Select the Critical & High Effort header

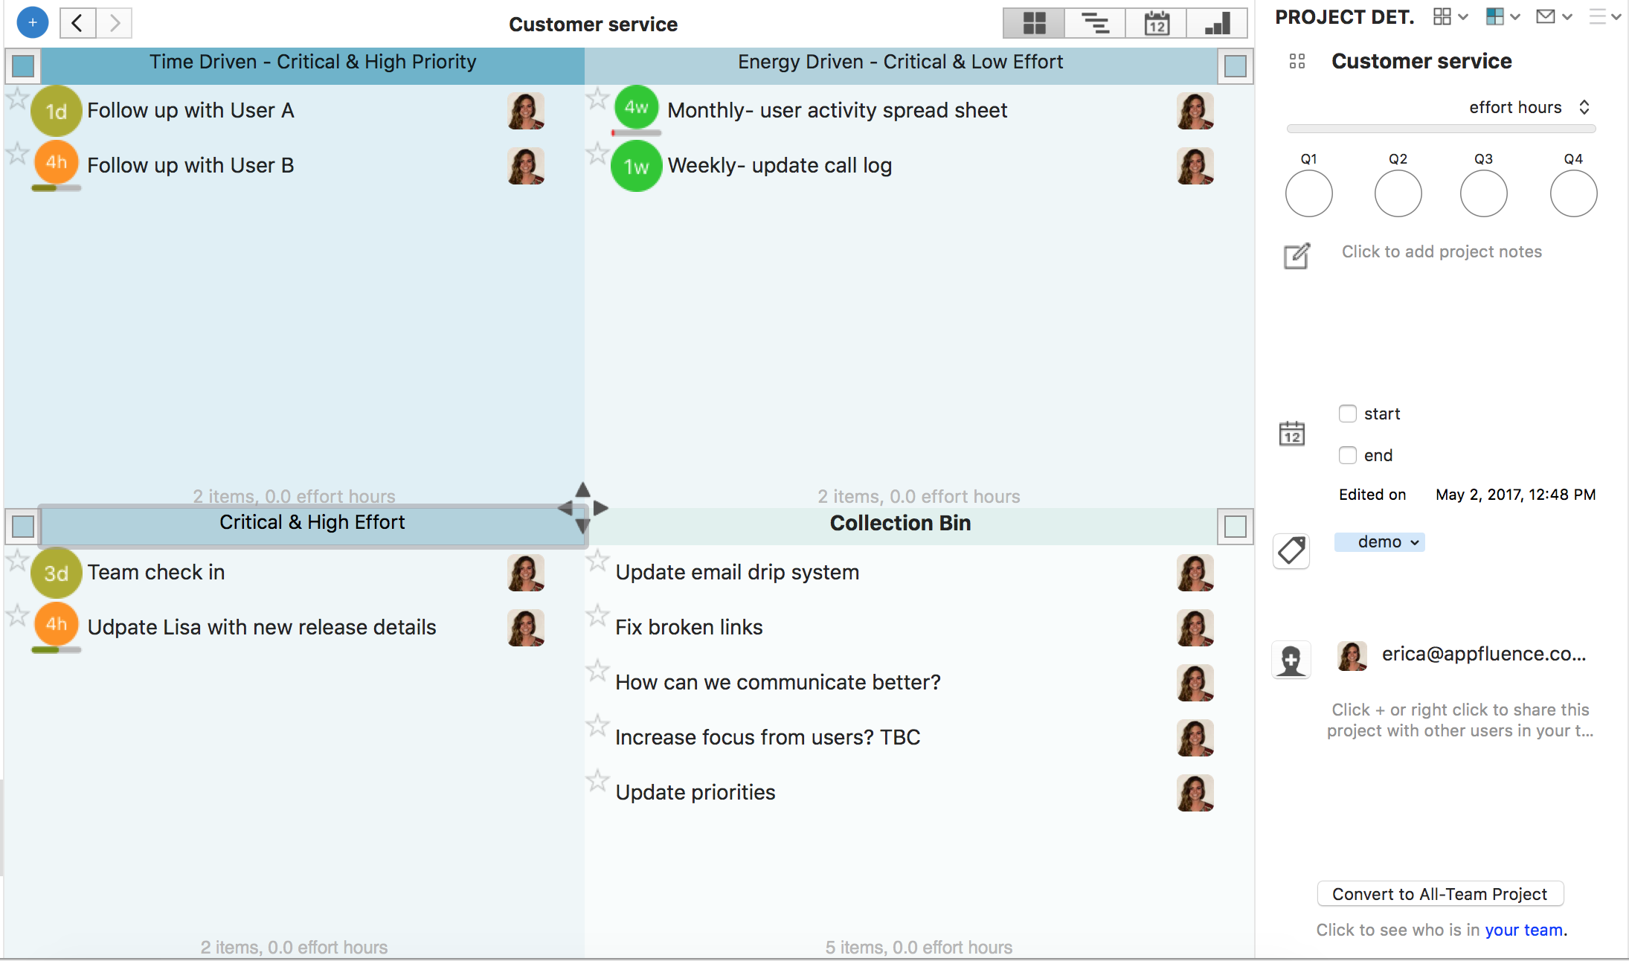312,523
